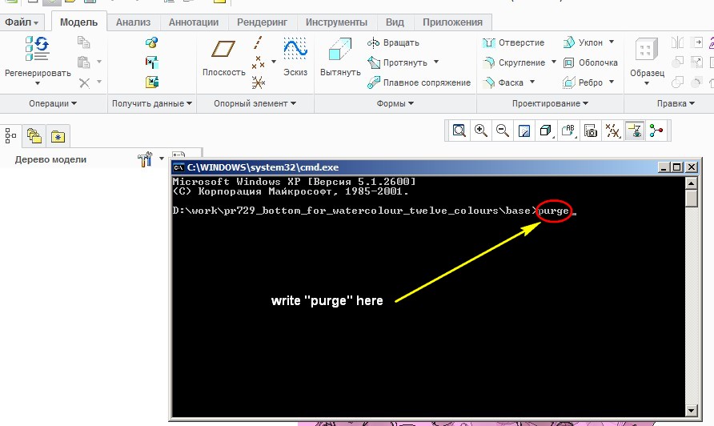Click the Paste icon in Operations group
This screenshot has width=714, height=426.
83,62
